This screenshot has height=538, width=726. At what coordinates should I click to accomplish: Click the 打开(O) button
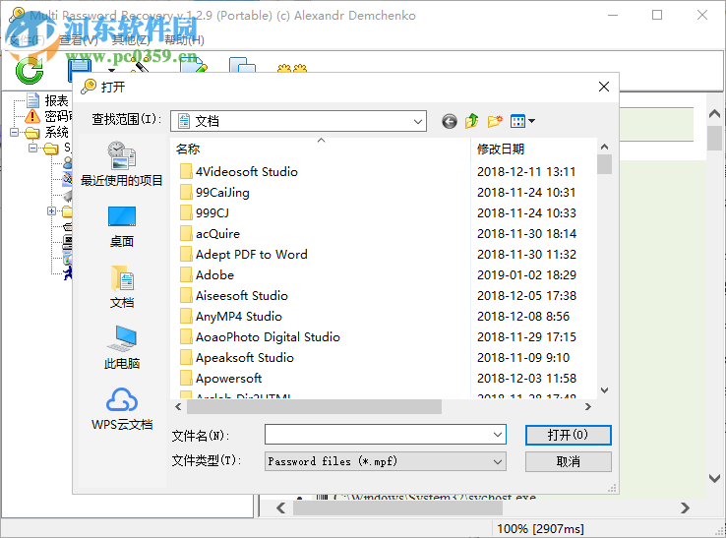pos(569,435)
